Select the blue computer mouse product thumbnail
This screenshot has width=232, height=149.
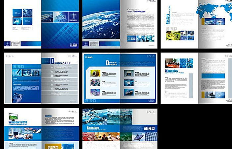coord(129,92)
